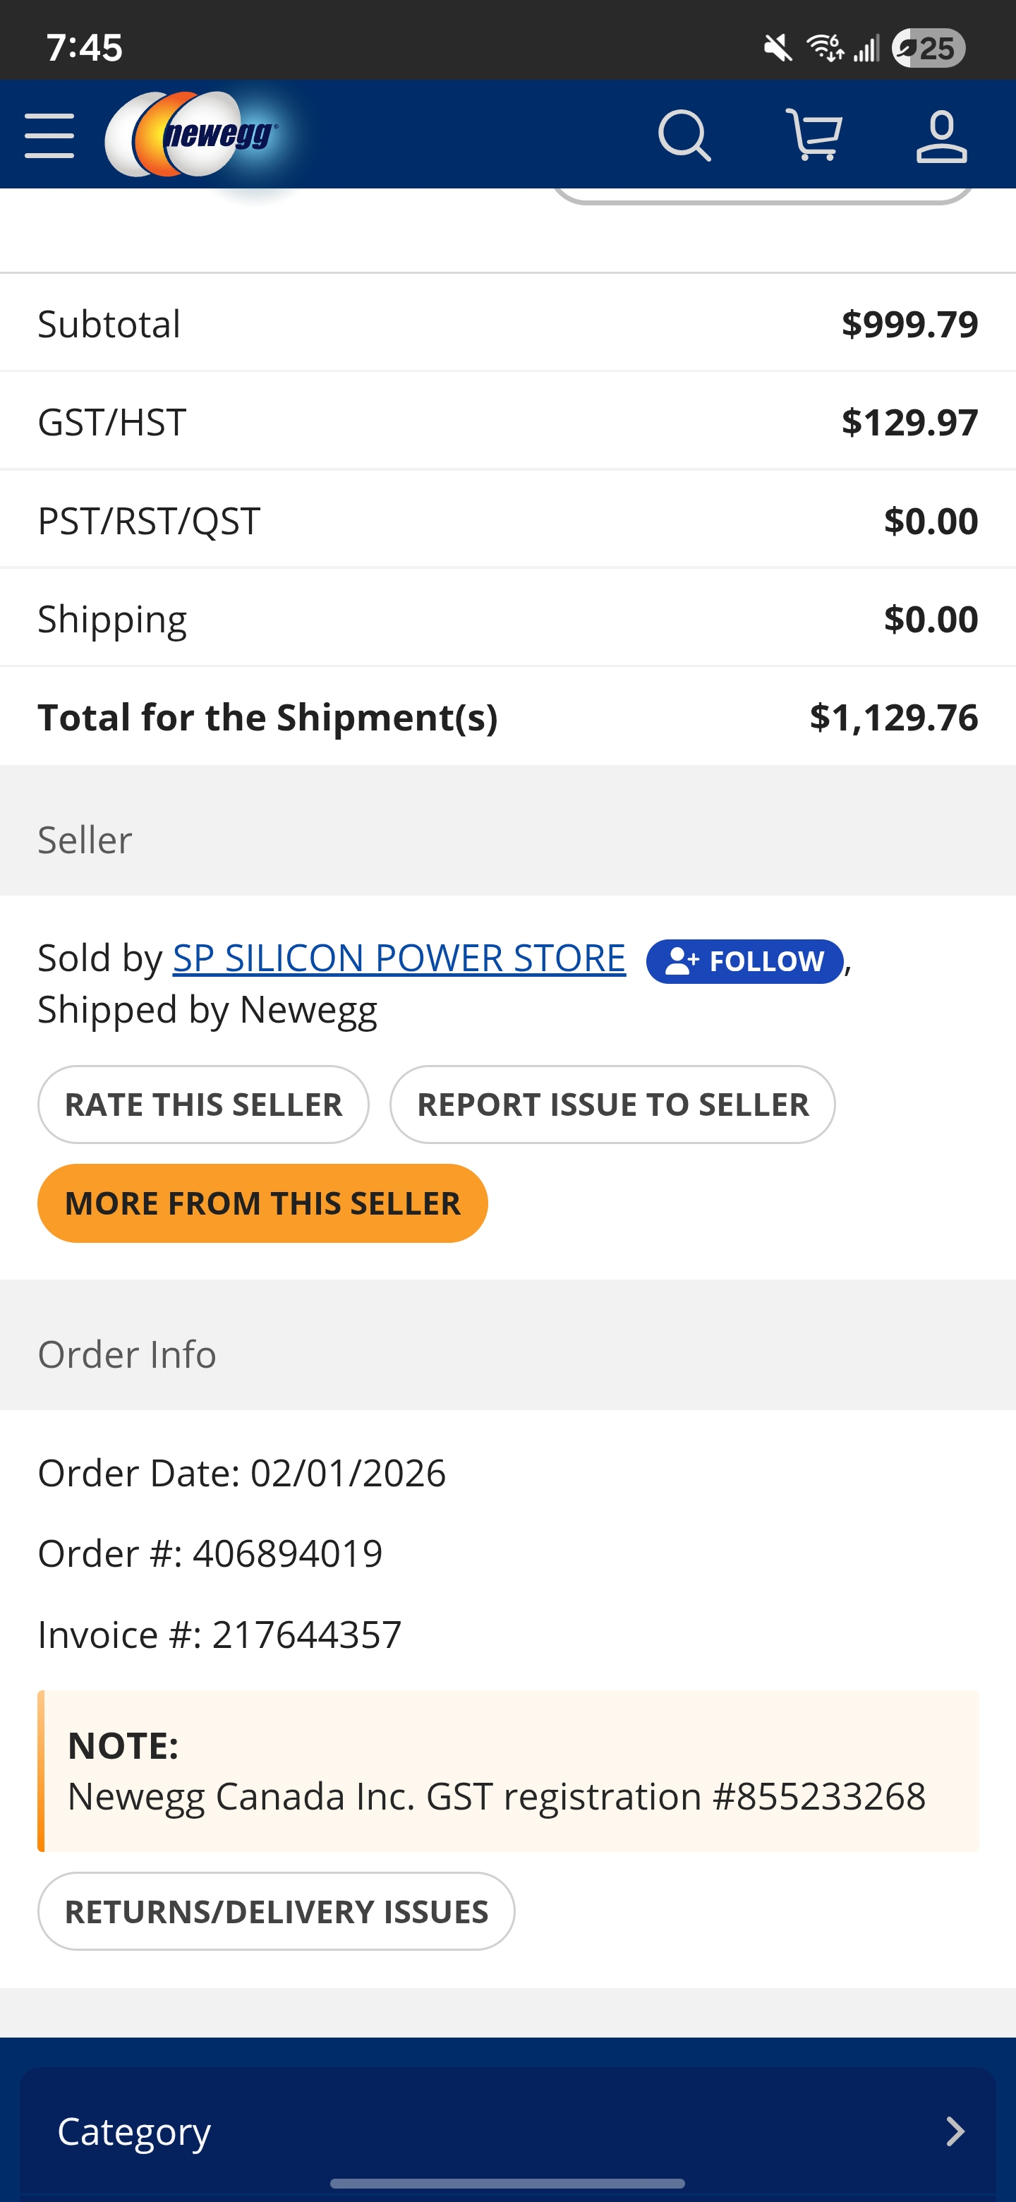Tap the GST registration note box

507,1770
